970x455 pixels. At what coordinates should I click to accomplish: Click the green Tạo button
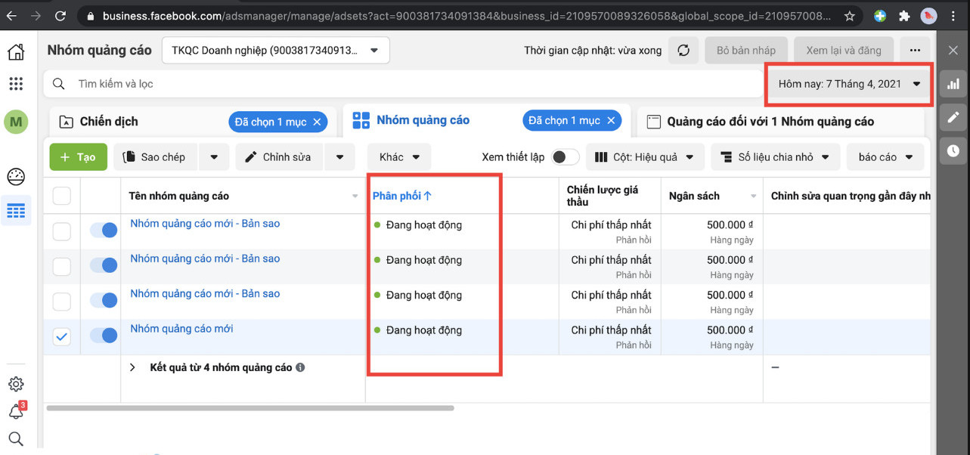coord(79,157)
